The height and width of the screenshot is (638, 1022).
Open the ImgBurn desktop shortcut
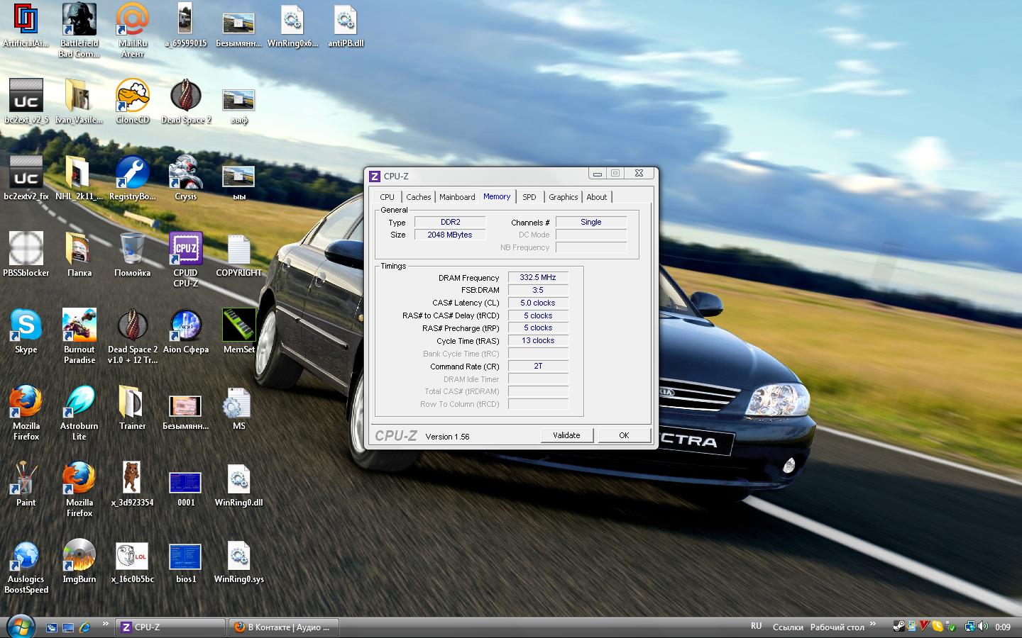click(x=79, y=556)
